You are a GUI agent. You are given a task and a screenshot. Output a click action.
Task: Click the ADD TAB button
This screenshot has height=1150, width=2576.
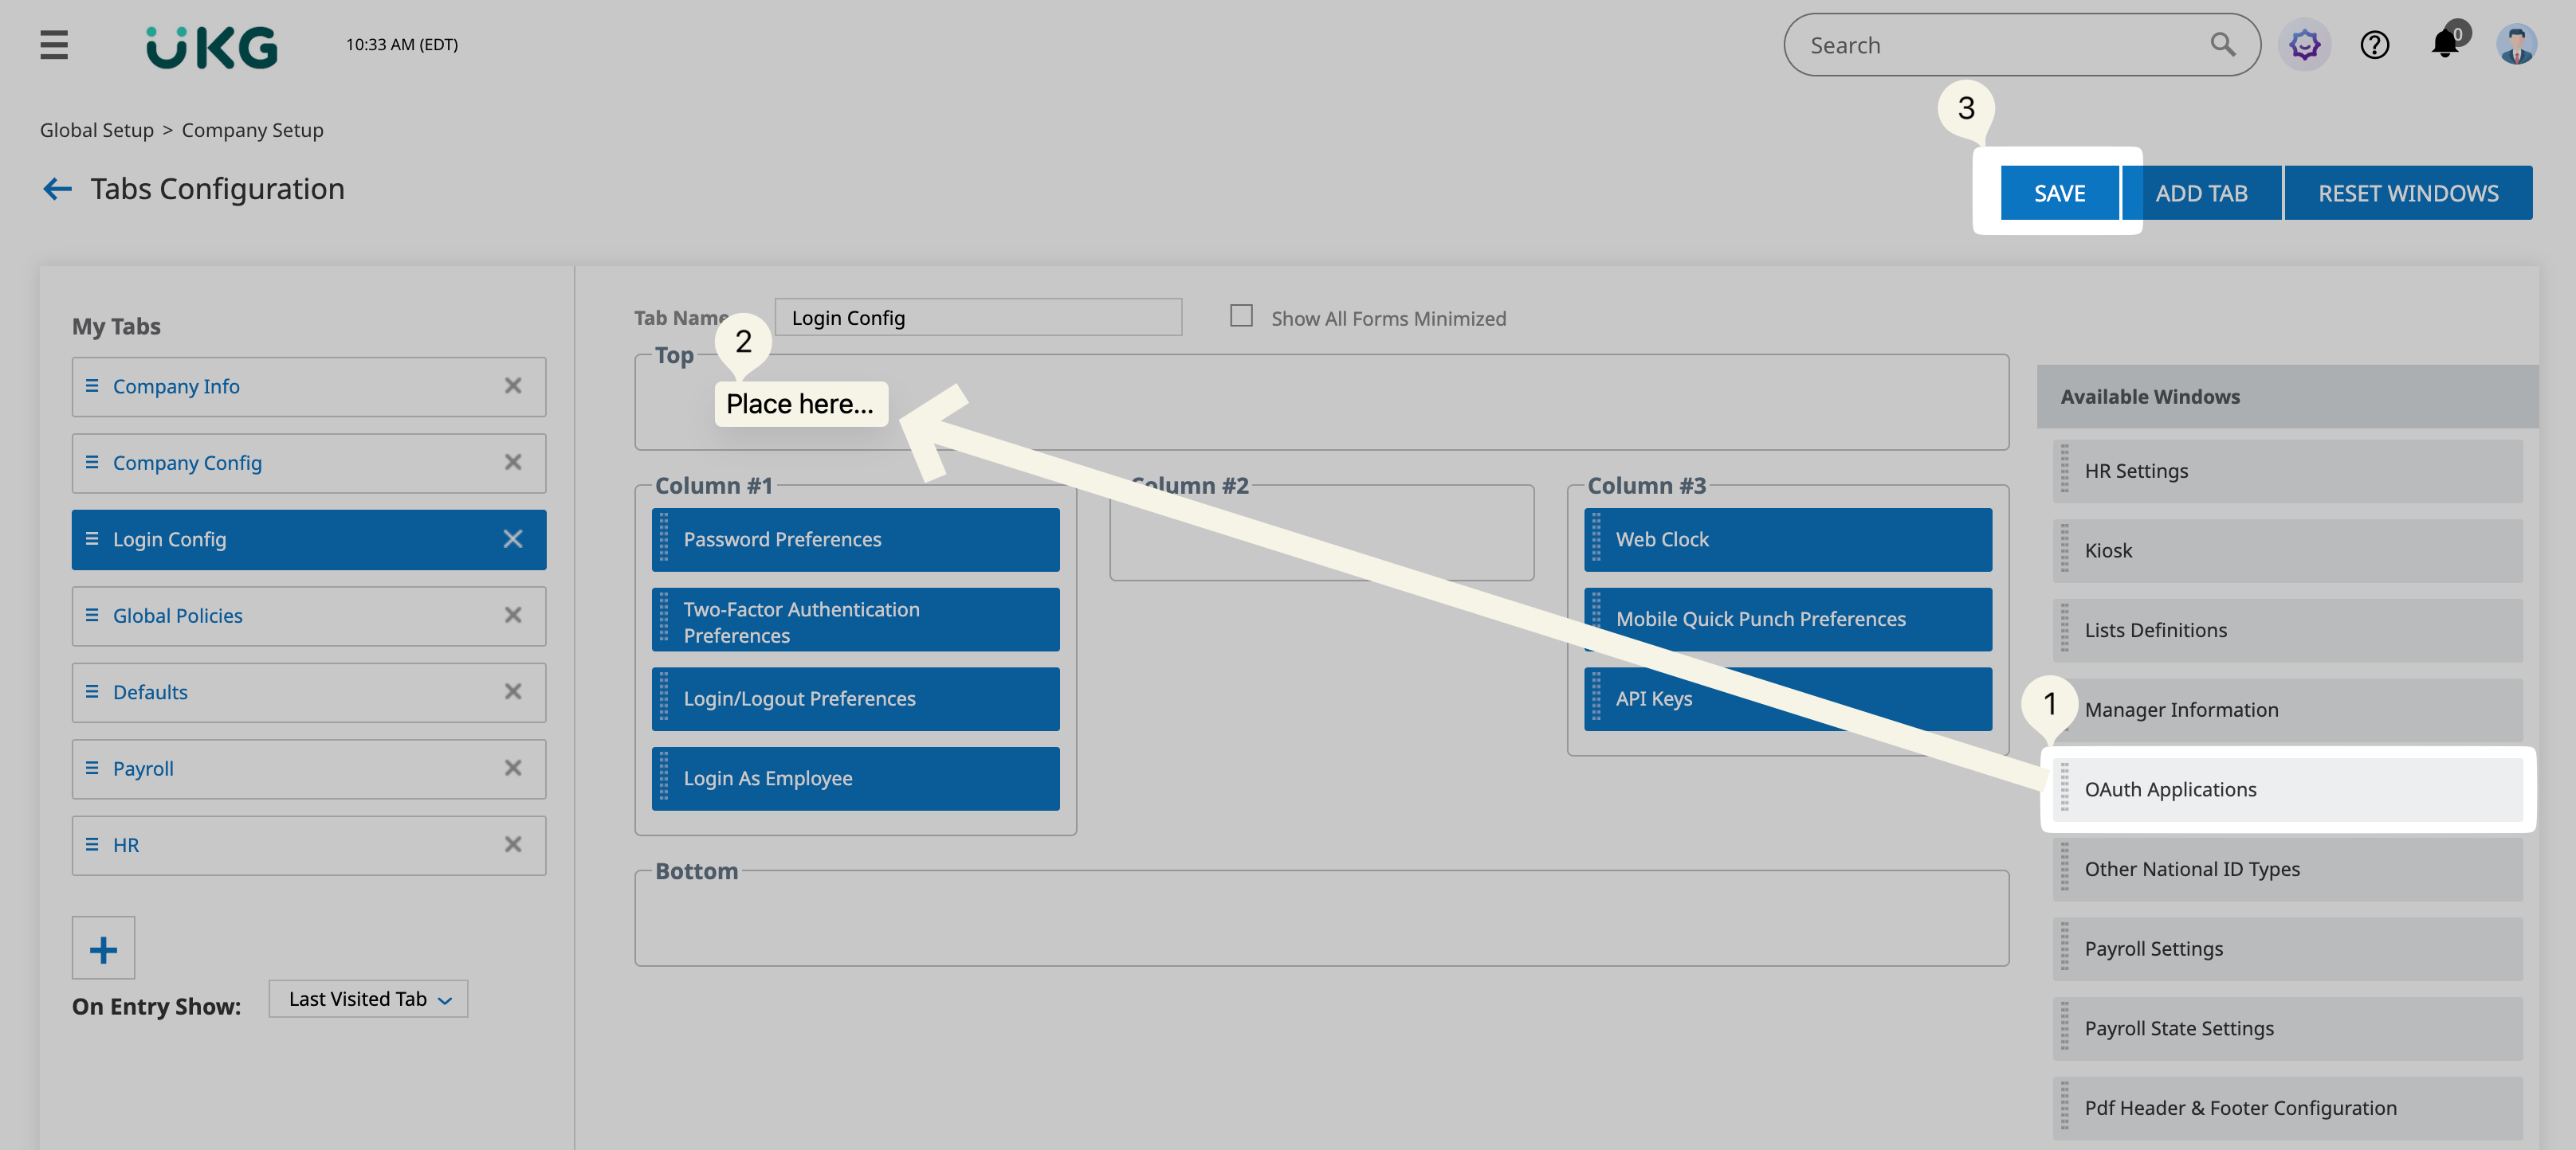[2201, 193]
